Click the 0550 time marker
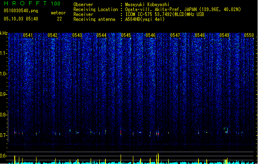This screenshot has width=258, height=164. click(249, 35)
